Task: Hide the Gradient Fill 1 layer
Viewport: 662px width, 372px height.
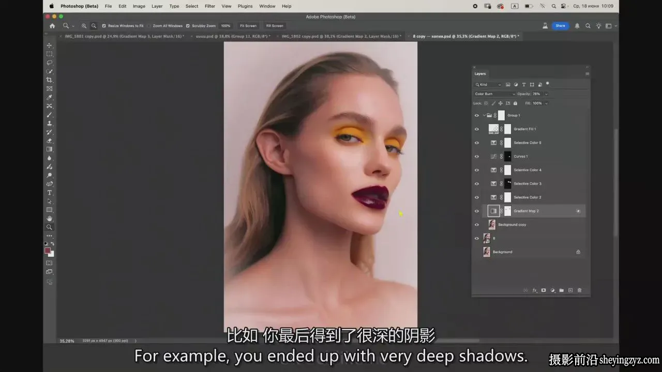Action: tap(477, 129)
